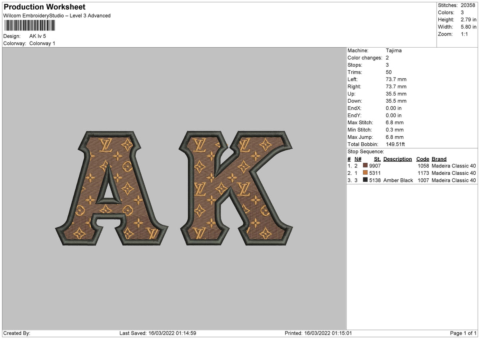
Task: Click the Right label
Action: [354, 87]
